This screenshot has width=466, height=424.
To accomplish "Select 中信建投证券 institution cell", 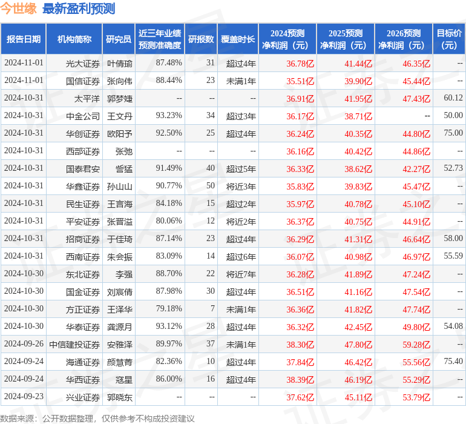I will pyautogui.click(x=74, y=345).
